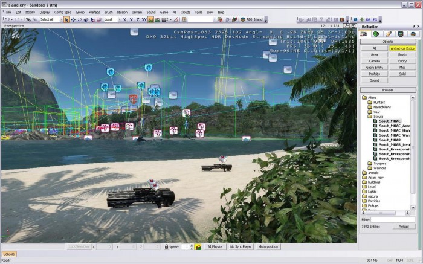
Task: Click the Undo arrow icon
Action: click(x=7, y=19)
